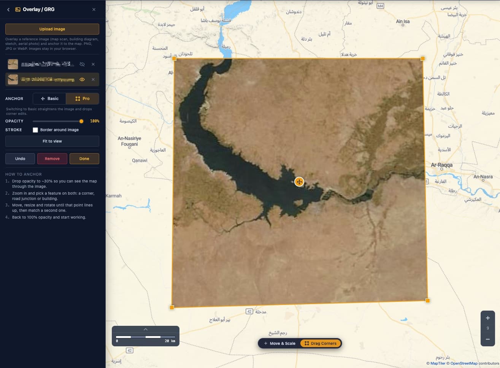Switch anchor mode to Pro
The image size is (500, 368).
(83, 98)
